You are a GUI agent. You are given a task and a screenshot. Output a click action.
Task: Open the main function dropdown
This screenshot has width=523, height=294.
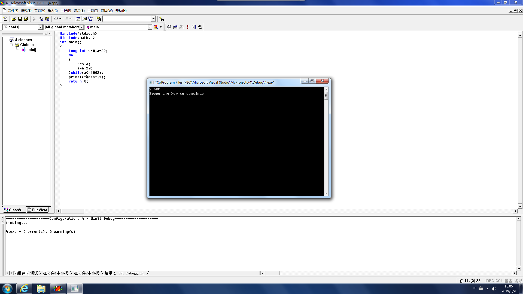tap(150, 27)
